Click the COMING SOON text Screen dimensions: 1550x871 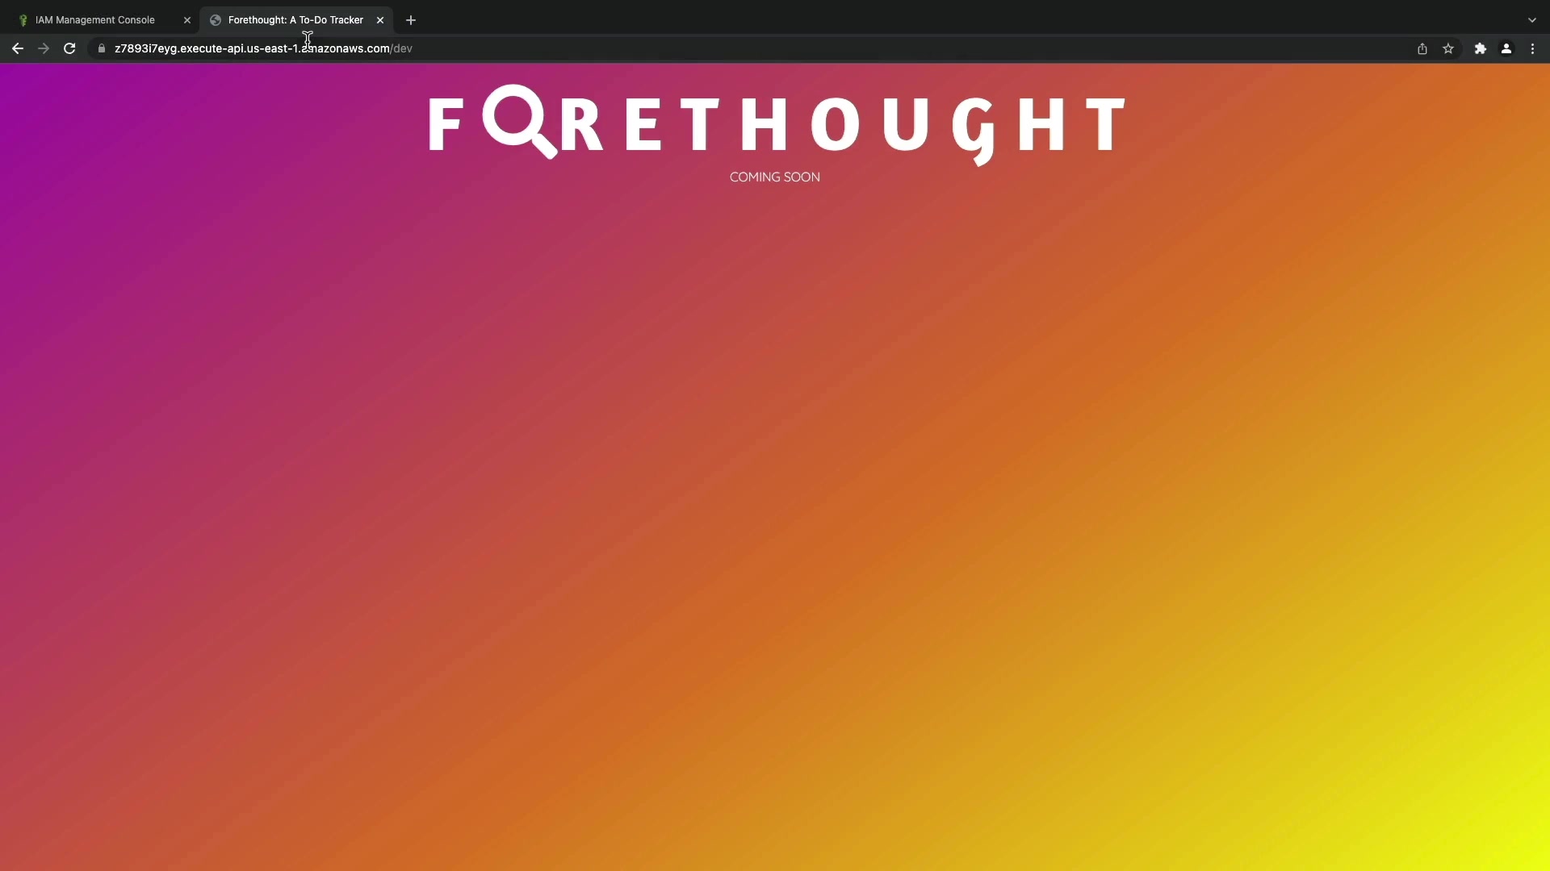click(774, 177)
